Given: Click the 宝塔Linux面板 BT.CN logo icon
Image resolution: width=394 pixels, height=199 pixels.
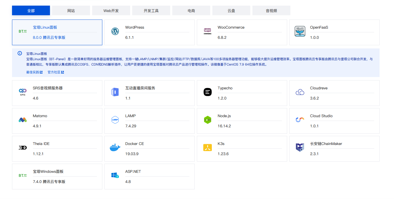Looking at the screenshot, I should [23, 31].
